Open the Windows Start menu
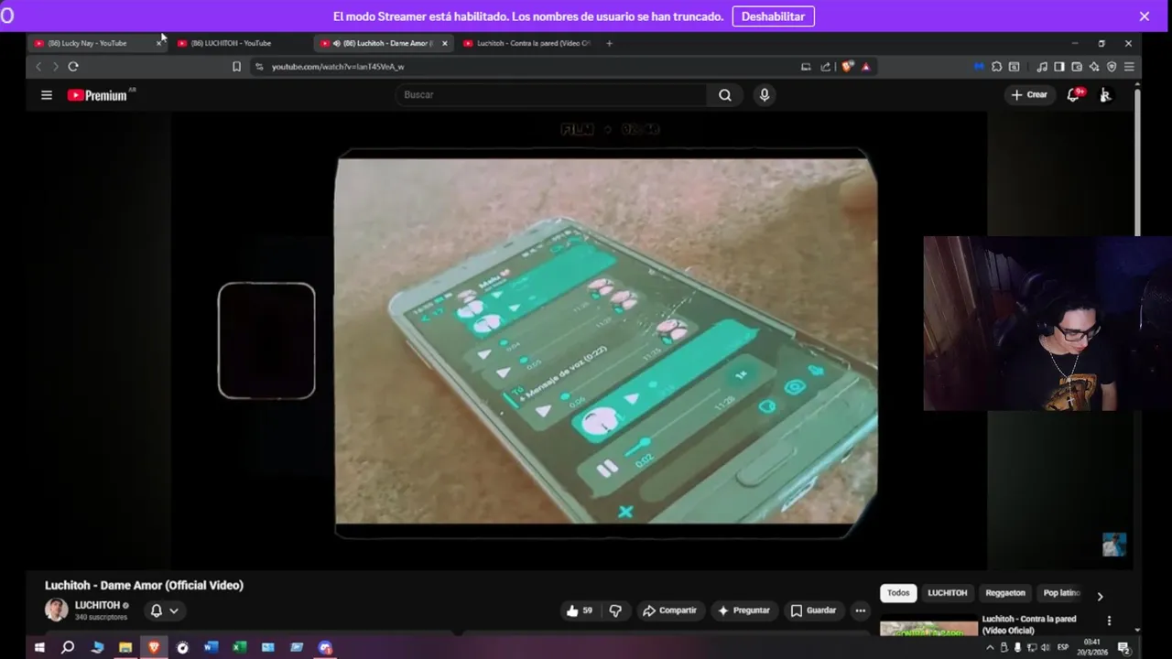The image size is (1172, 659). coord(39,647)
